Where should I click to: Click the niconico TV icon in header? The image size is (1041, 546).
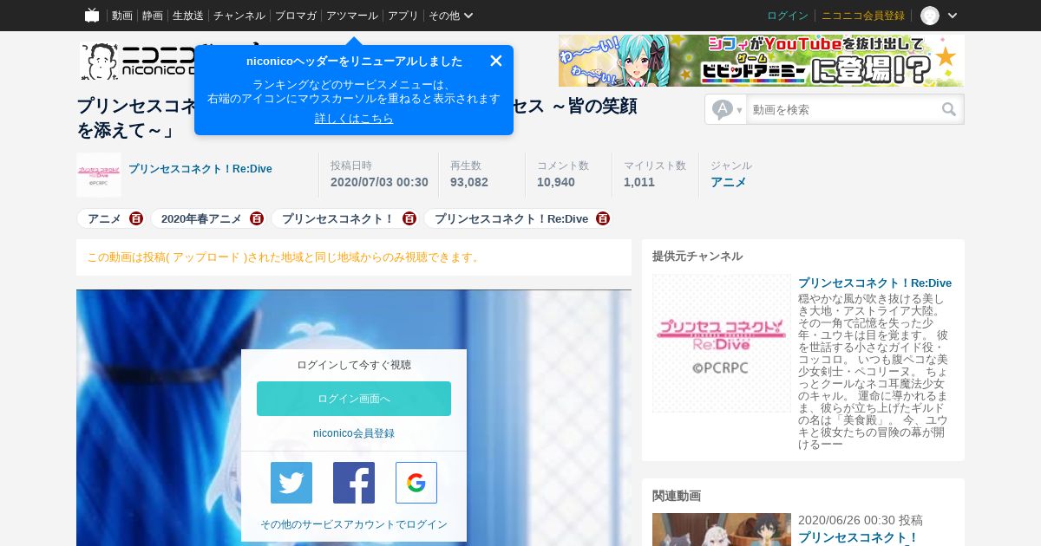click(92, 16)
